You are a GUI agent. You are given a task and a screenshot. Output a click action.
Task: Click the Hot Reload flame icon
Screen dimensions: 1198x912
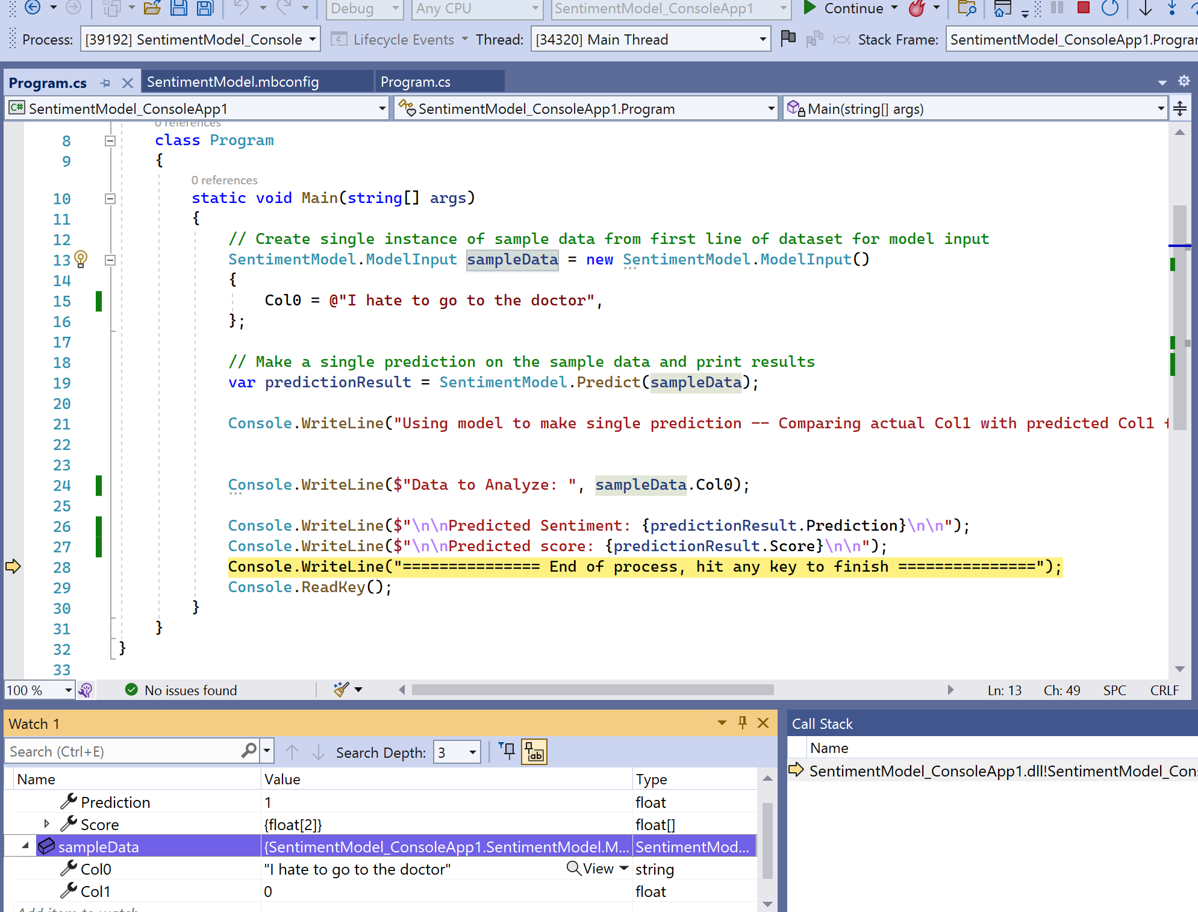point(917,8)
